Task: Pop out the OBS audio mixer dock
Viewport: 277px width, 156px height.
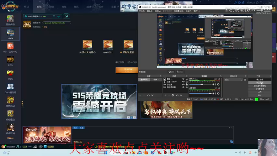Action: (221, 76)
